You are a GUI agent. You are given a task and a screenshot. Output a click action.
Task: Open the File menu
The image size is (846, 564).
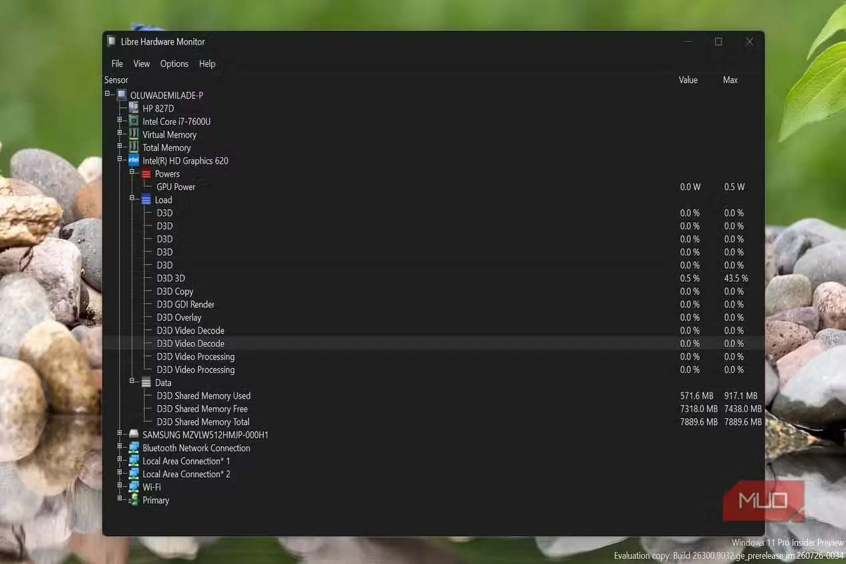(117, 63)
